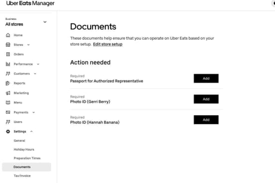The width and height of the screenshot is (275, 183).
Task: Click the Customers people icon
Action: tap(8, 74)
